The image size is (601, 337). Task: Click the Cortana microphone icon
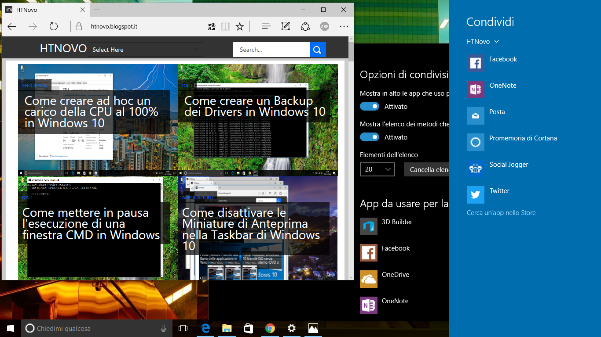pos(163,328)
